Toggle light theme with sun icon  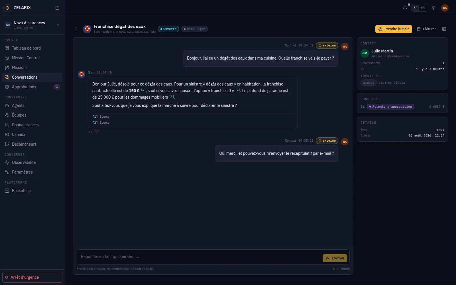point(433,8)
